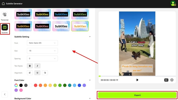Screen dimensions: 178x100
Task: Choose the dark orange font color swatch
Action: (x=40, y=85)
